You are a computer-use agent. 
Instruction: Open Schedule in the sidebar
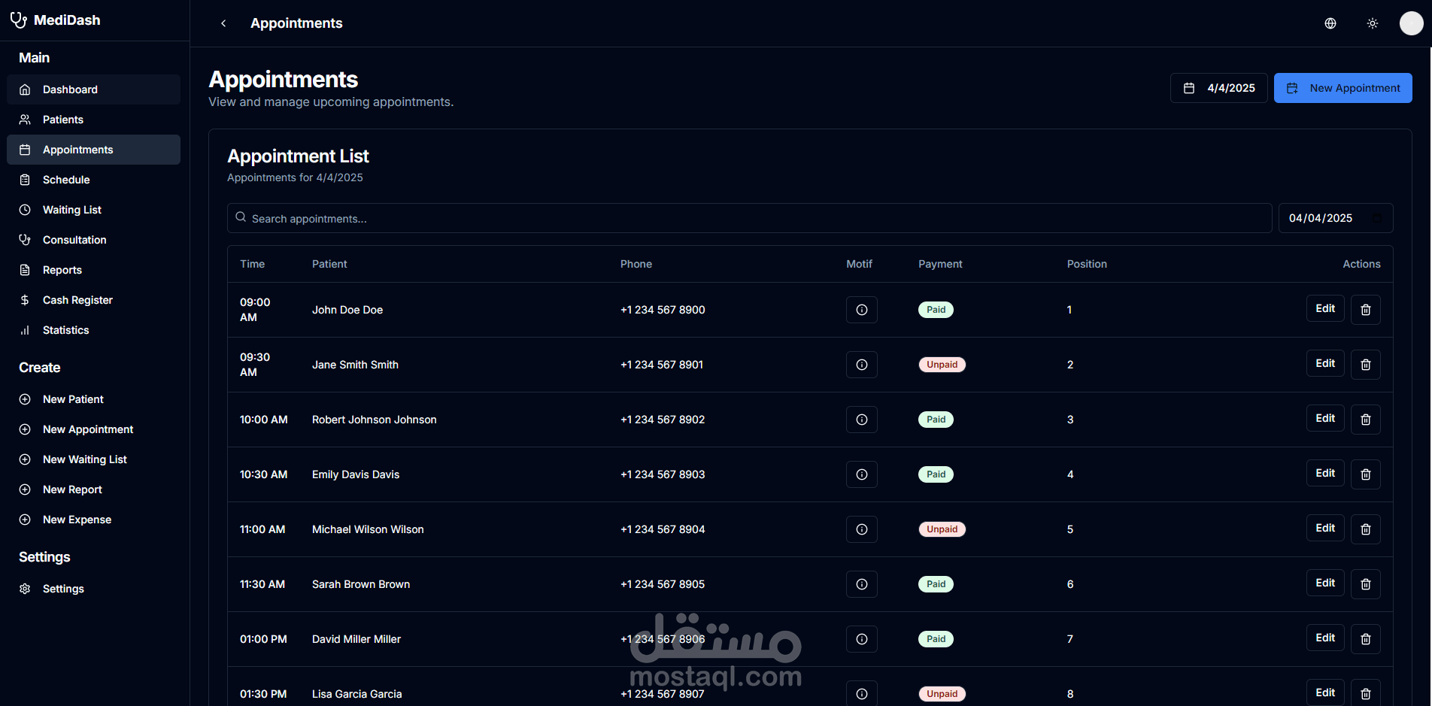pos(93,180)
